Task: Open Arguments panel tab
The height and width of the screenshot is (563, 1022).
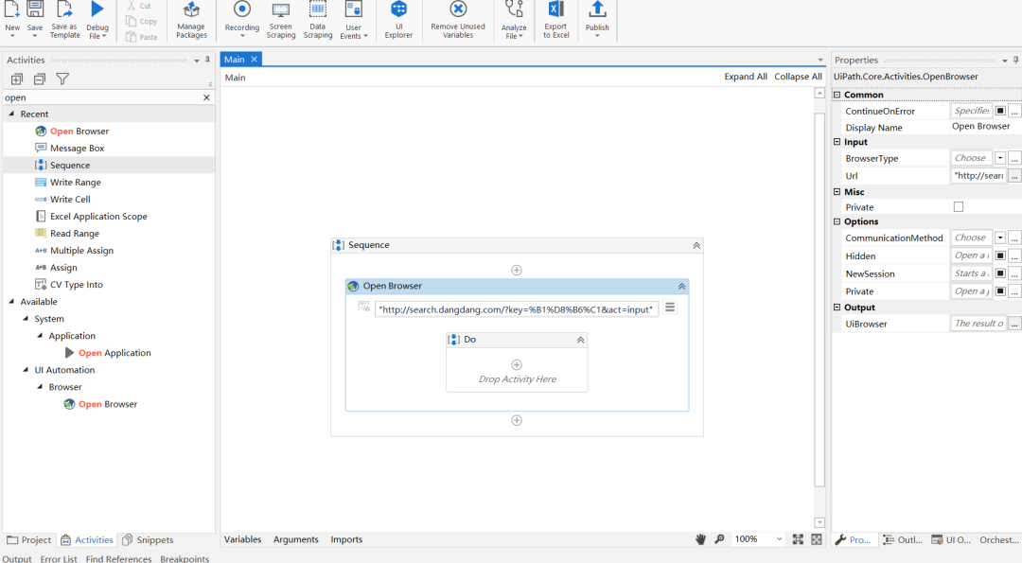Action: (296, 539)
